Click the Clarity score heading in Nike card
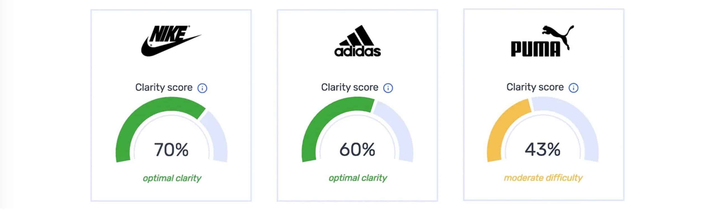The width and height of the screenshot is (716, 213). tap(164, 88)
